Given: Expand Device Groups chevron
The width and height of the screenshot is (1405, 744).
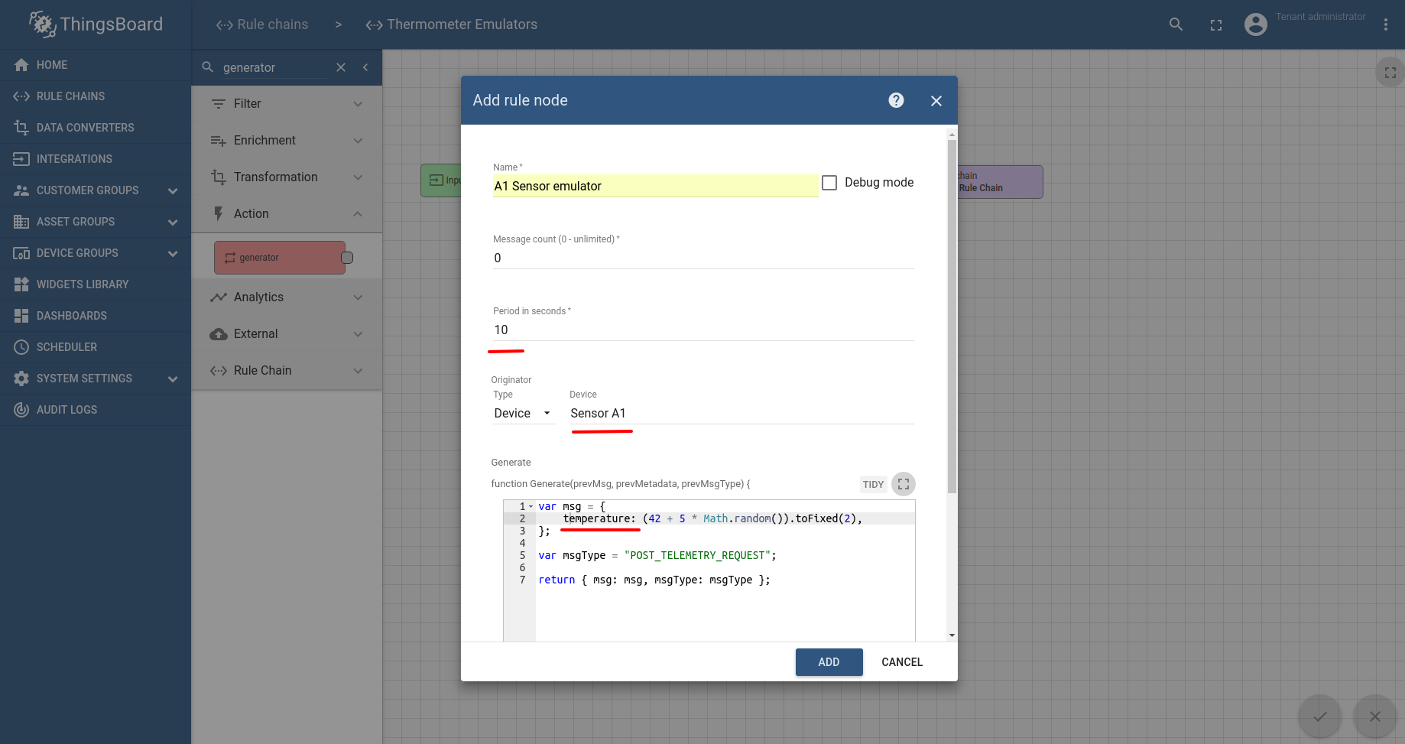Looking at the screenshot, I should point(173,253).
